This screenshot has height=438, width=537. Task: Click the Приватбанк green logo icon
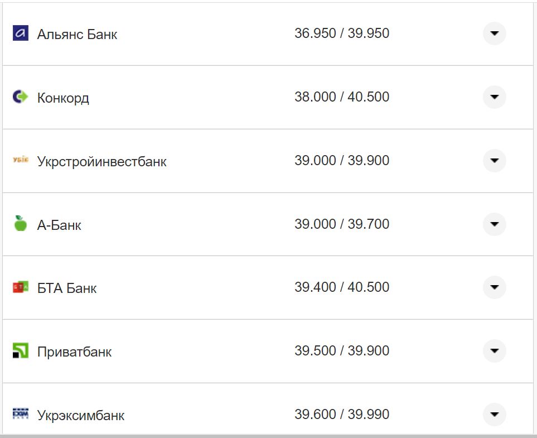pos(20,351)
